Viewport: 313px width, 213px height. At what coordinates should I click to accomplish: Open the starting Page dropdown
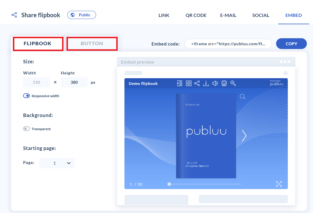(x=57, y=163)
